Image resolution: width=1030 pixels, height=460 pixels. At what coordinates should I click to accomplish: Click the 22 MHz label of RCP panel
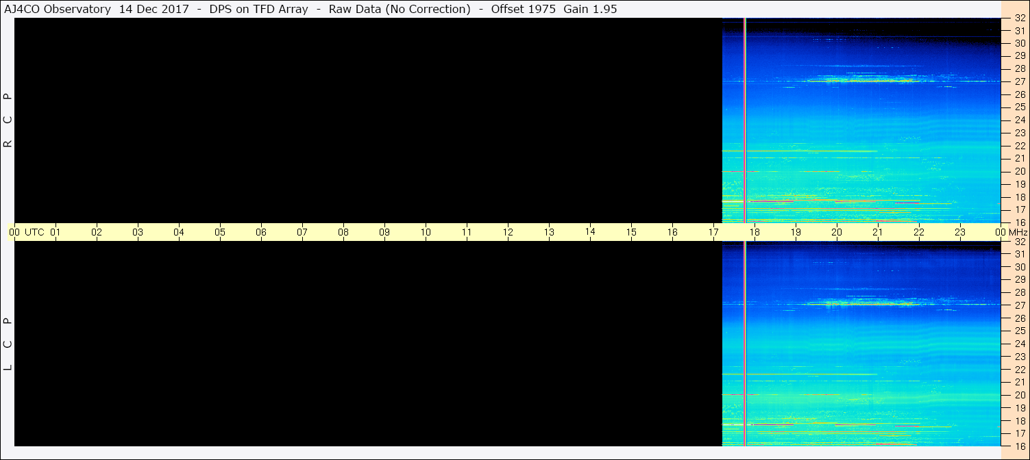[1020, 146]
